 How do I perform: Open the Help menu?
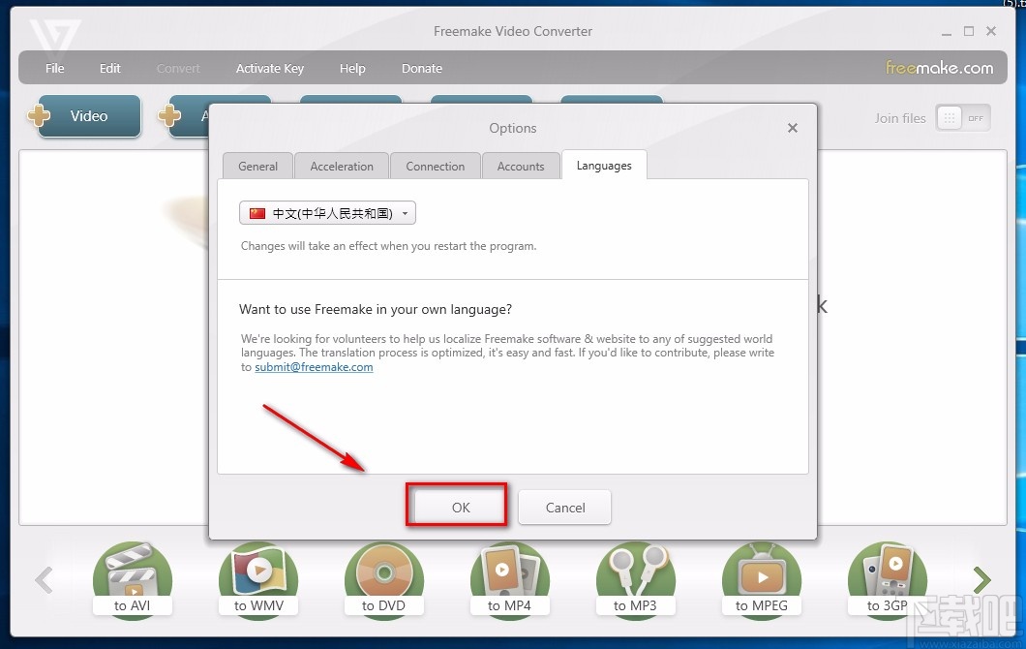pyautogui.click(x=352, y=68)
